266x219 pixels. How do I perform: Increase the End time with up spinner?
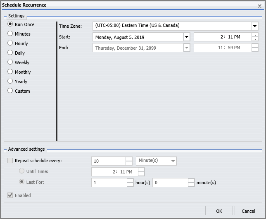pyautogui.click(x=255, y=46)
